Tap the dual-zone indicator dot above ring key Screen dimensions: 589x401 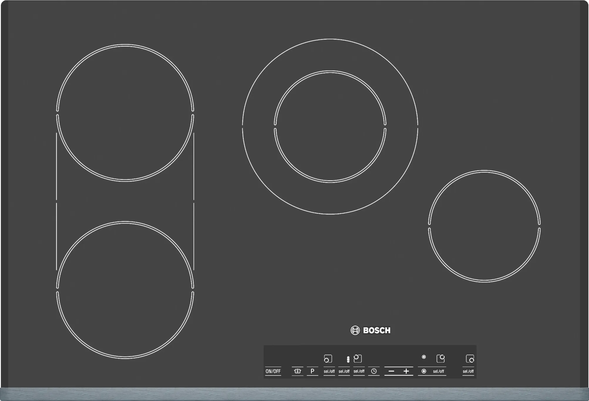424,357
